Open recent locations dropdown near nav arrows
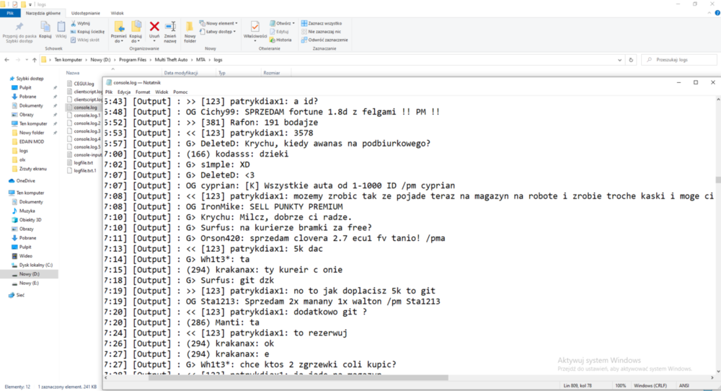The height and width of the screenshot is (391, 721). (x=27, y=60)
